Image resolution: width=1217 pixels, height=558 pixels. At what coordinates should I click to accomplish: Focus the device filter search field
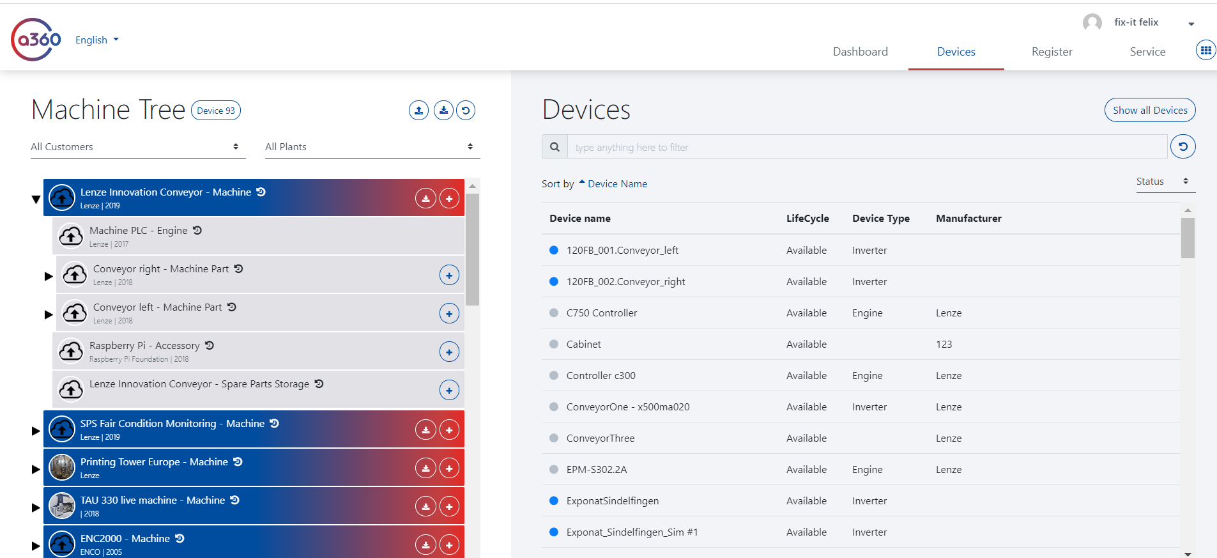coord(866,147)
